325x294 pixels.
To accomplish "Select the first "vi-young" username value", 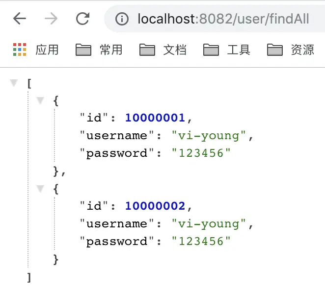I will [x=209, y=136].
